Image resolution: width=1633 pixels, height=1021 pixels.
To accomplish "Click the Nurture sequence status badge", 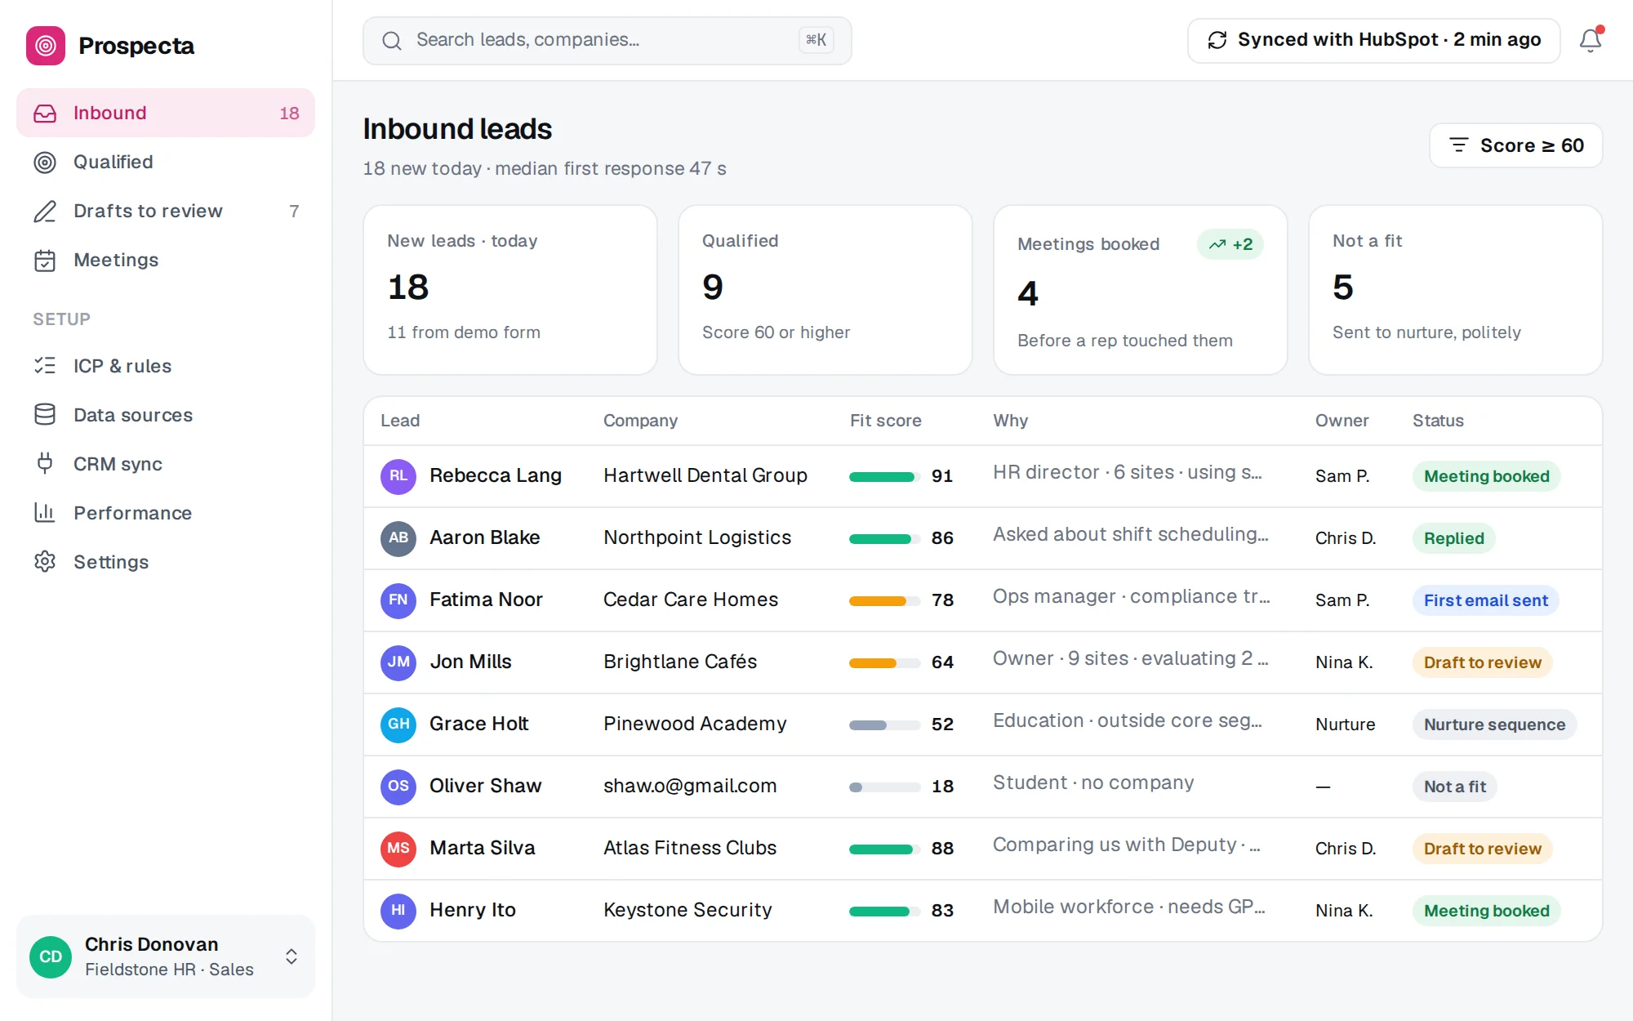I will coord(1494,725).
